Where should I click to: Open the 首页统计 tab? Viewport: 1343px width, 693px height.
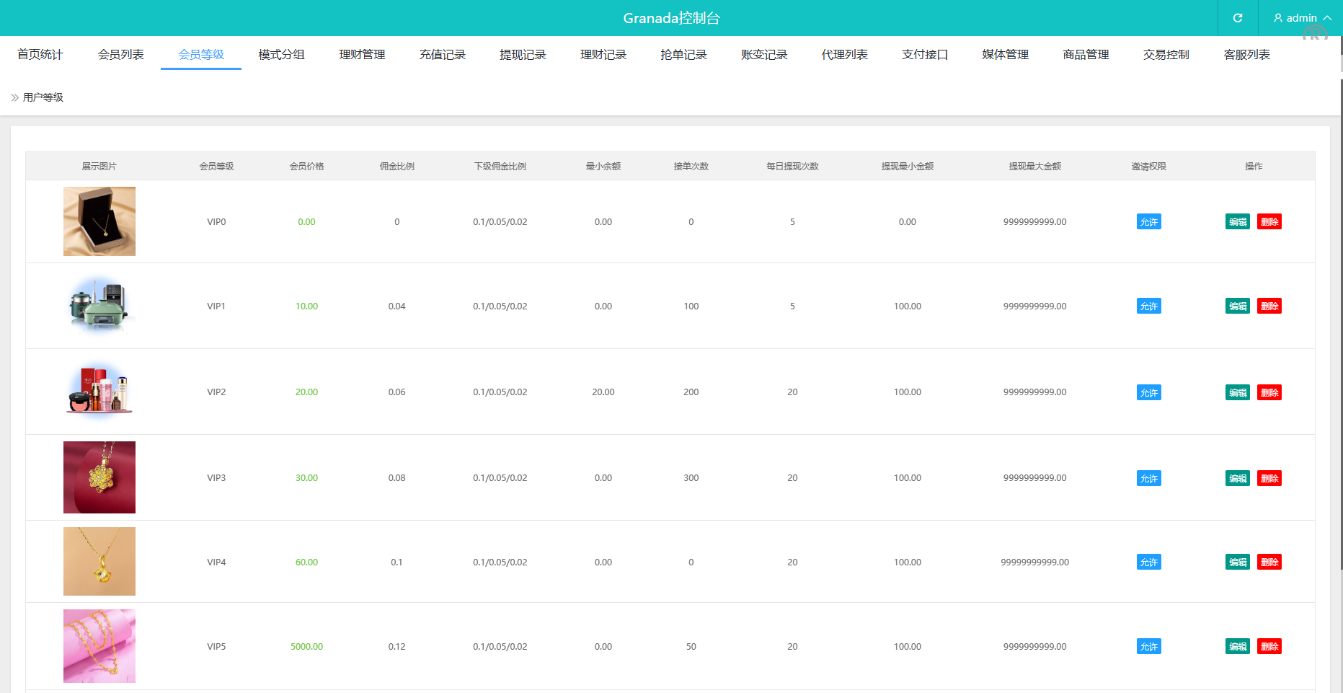pyautogui.click(x=40, y=55)
